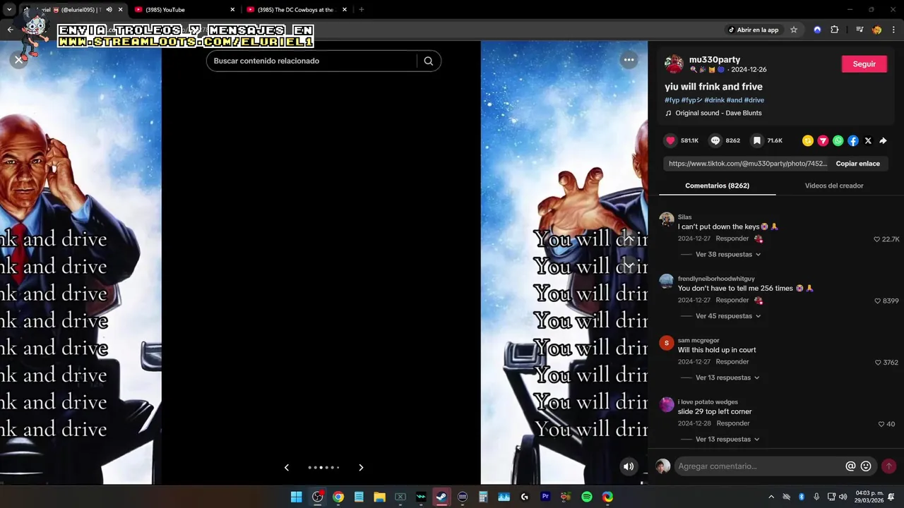Open a new browser tab with plus
The height and width of the screenshot is (508, 904).
[361, 10]
